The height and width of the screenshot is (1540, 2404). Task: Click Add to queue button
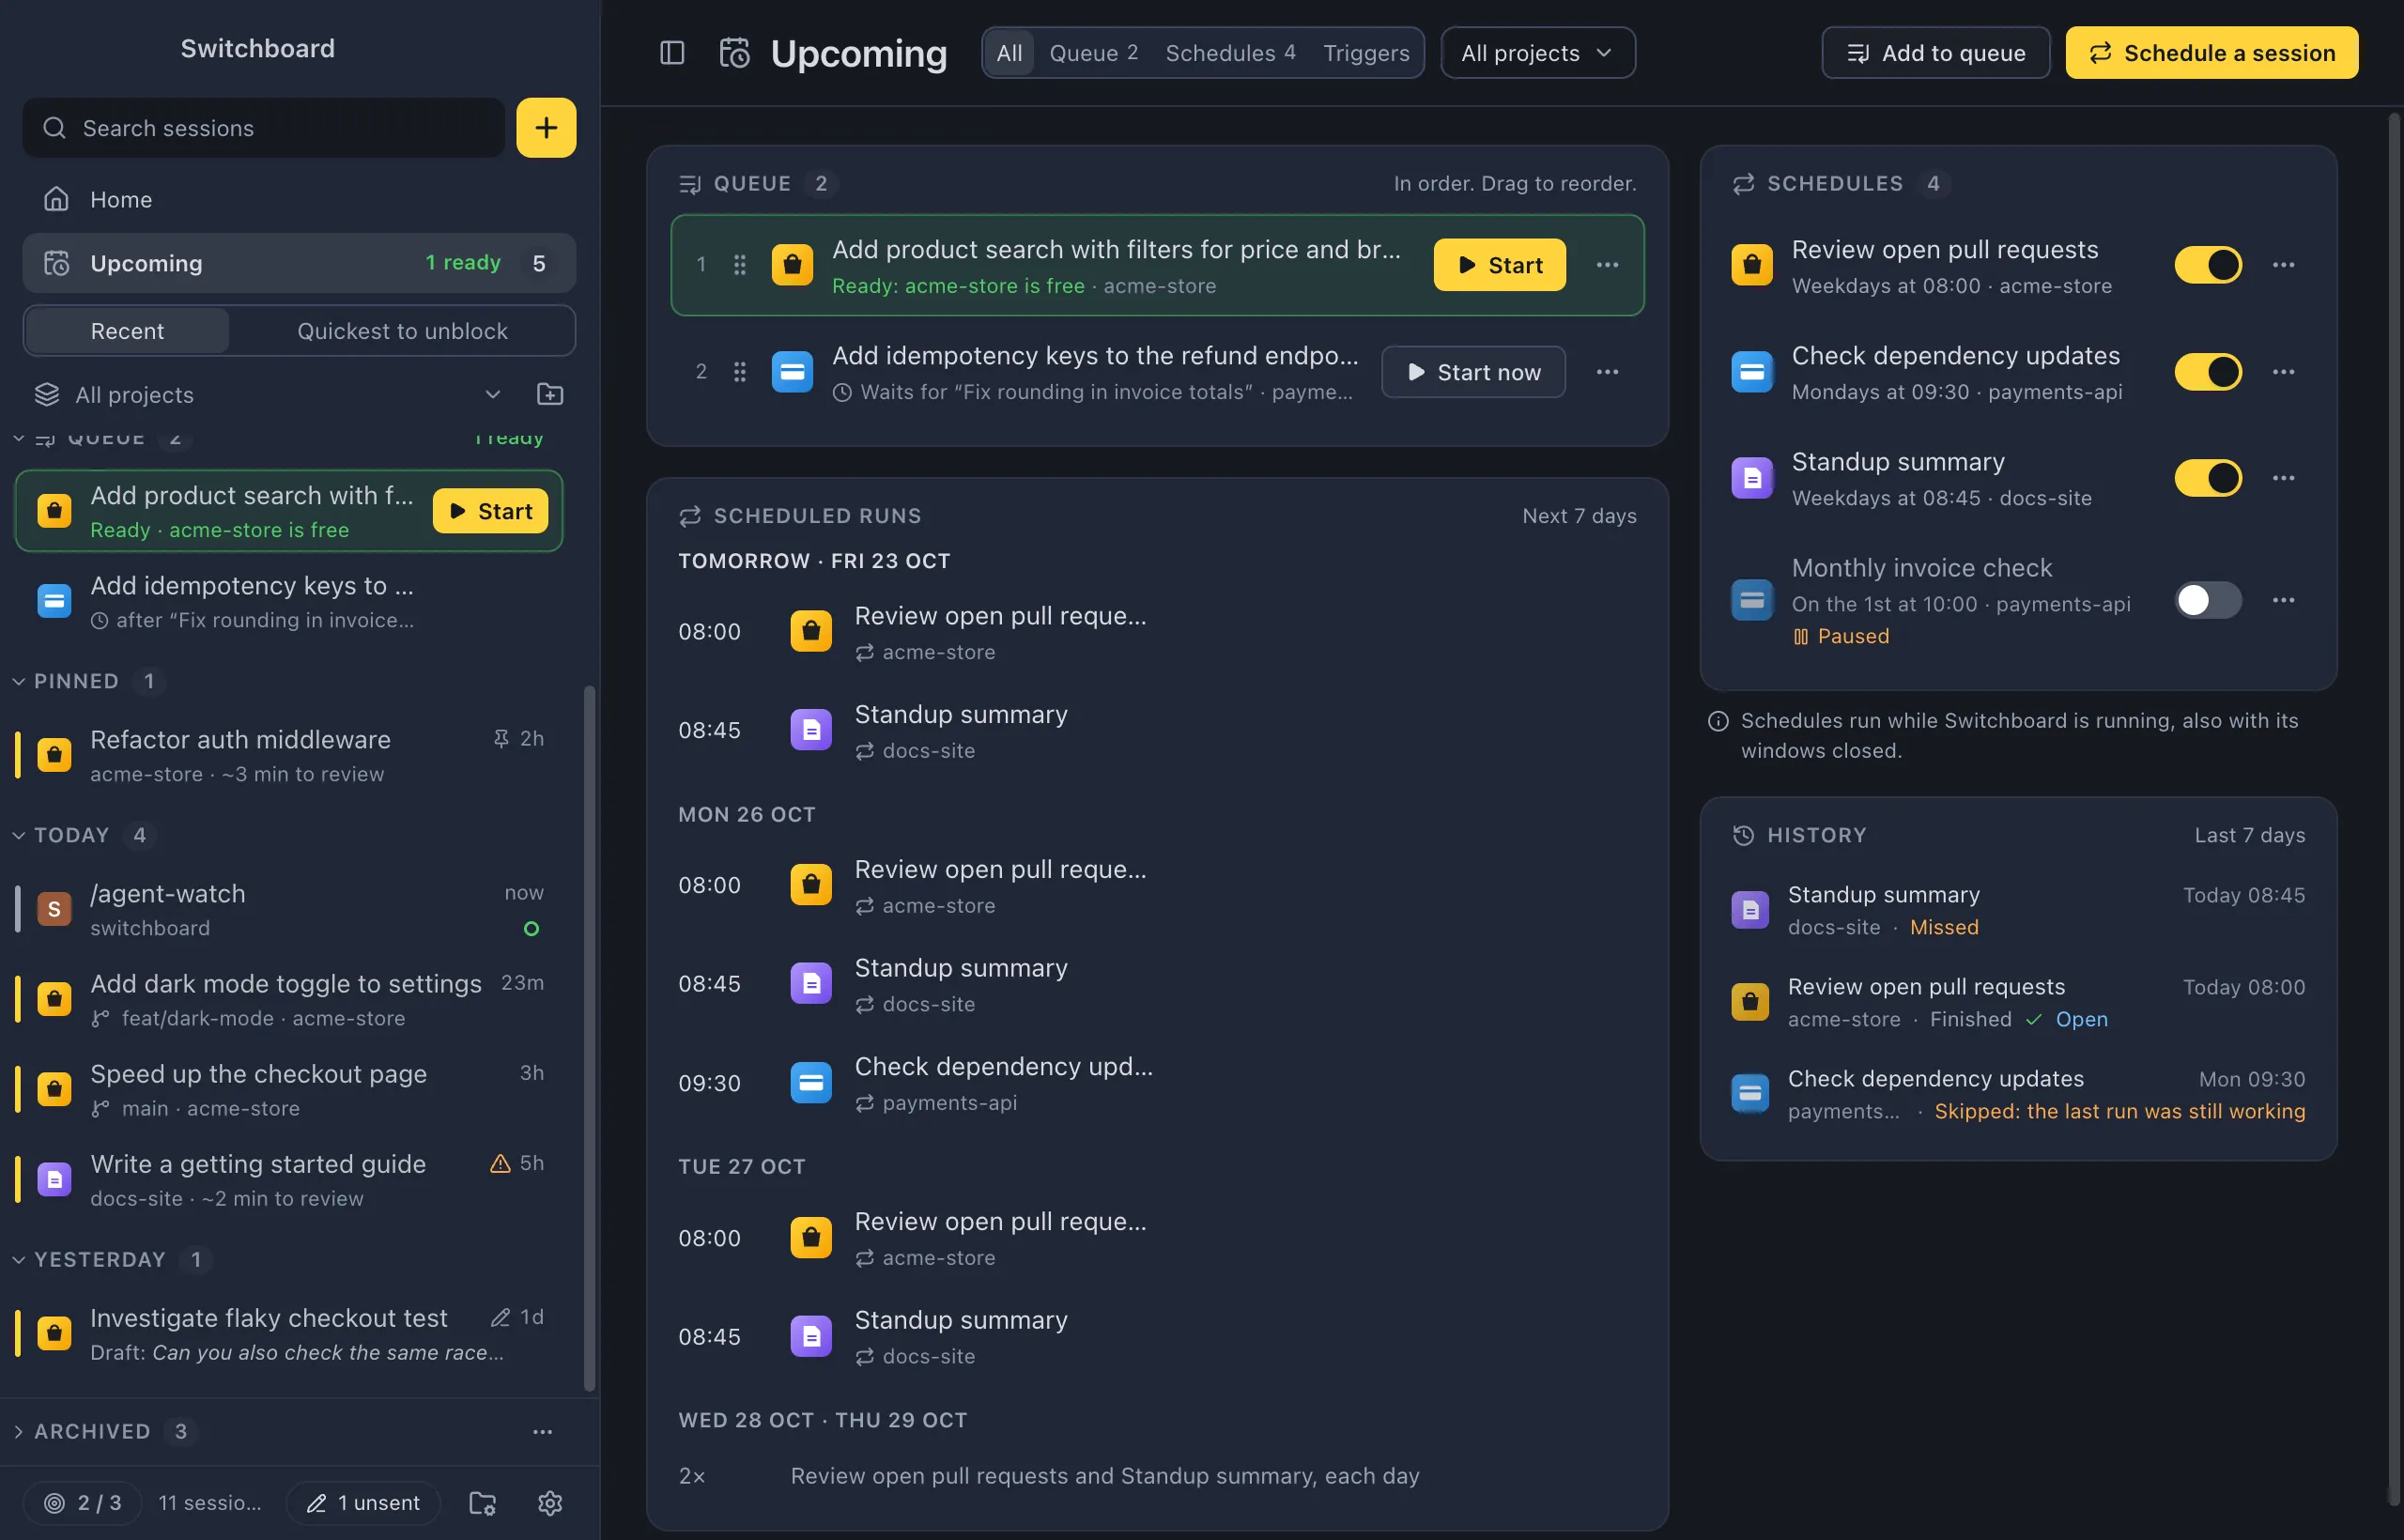click(x=1935, y=53)
